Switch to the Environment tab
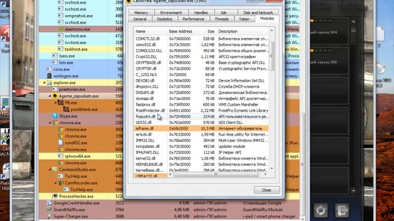The height and width of the screenshot is (221, 394). (x=171, y=12)
